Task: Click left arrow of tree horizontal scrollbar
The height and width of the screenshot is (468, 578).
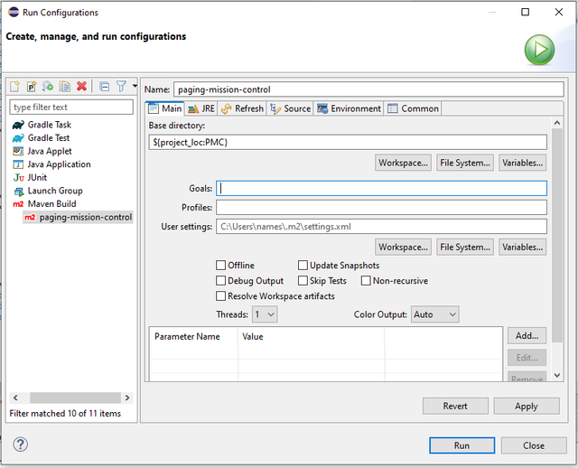Action: [15, 398]
